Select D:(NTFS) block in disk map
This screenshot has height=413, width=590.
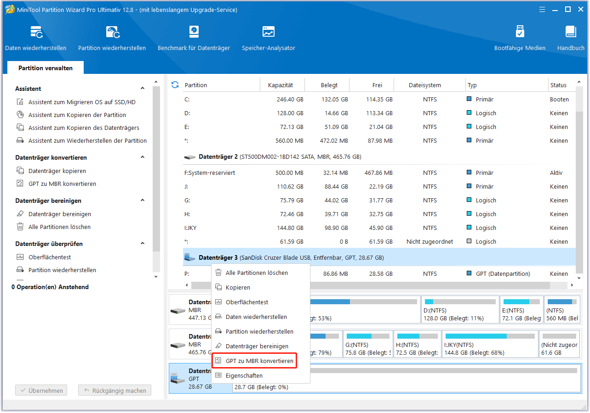click(x=460, y=310)
